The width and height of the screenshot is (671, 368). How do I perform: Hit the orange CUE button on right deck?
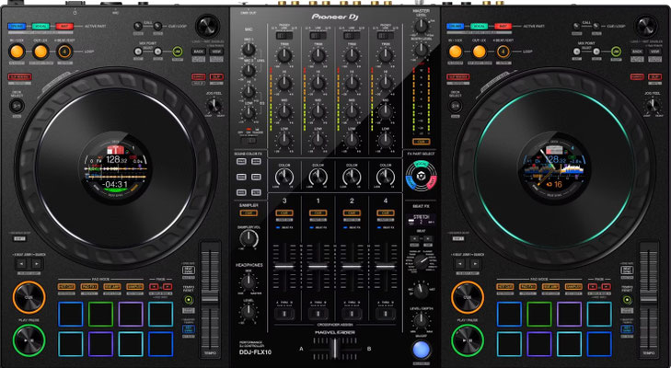tap(468, 297)
